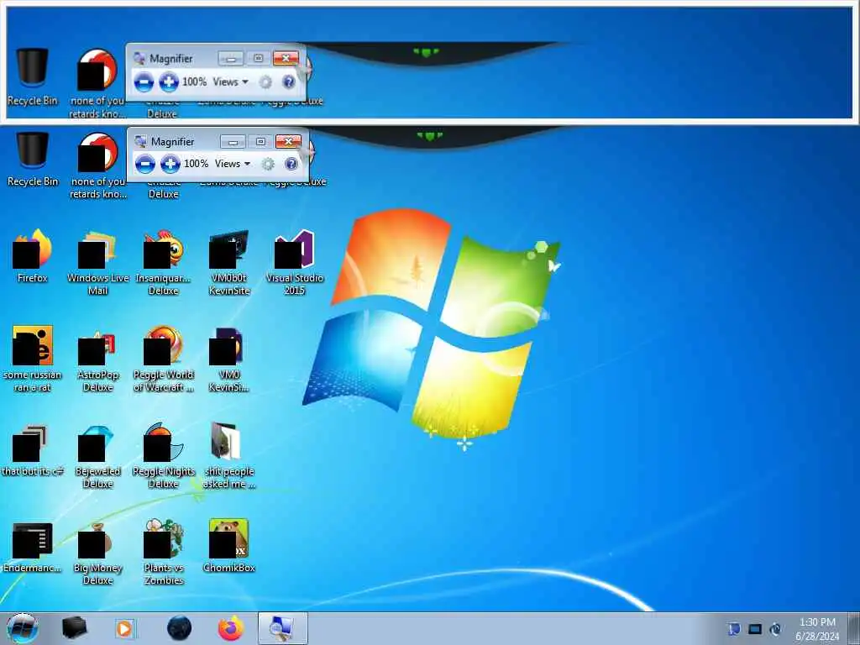Launch Windows Media Player from the taskbar

pyautogui.click(x=124, y=628)
